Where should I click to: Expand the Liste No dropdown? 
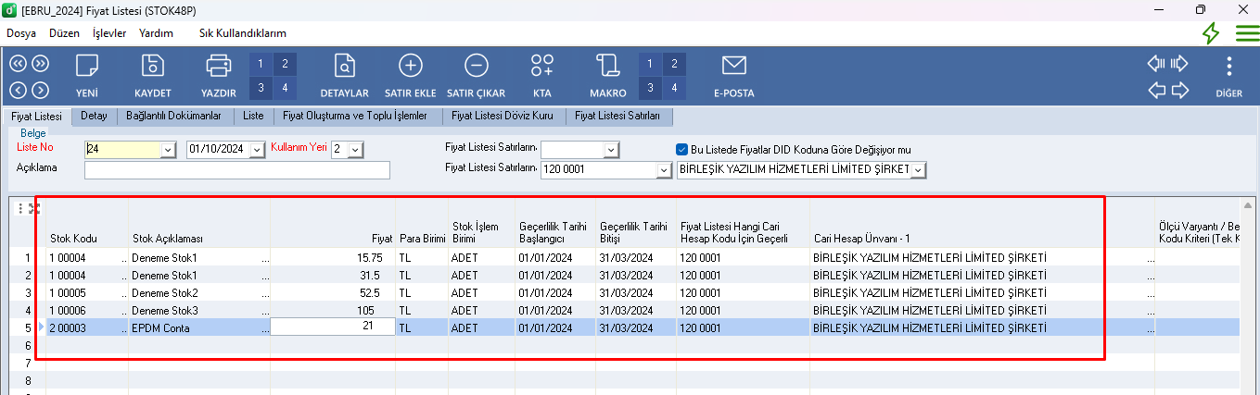168,150
